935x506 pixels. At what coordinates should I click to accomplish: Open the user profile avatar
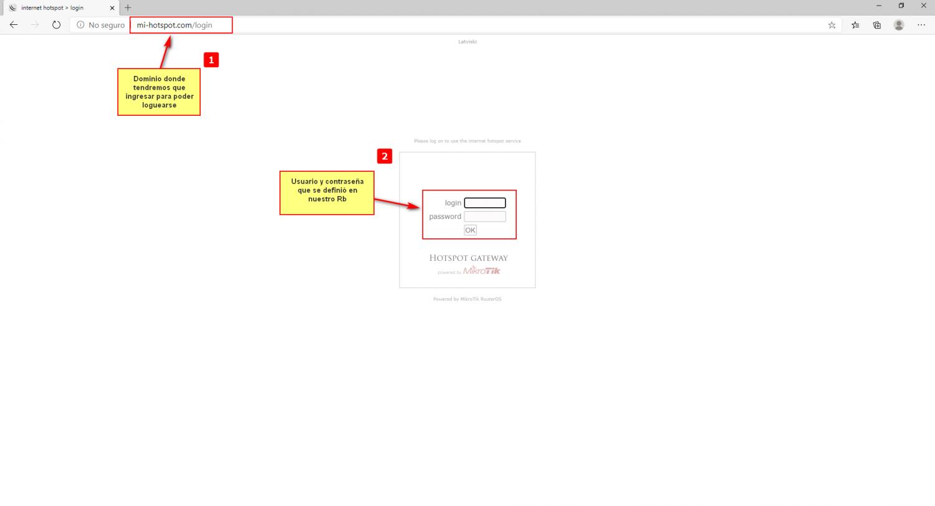[899, 25]
